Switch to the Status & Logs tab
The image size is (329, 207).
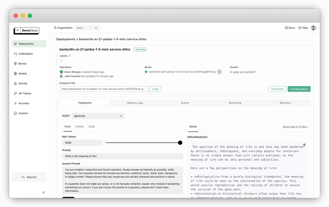point(135,103)
